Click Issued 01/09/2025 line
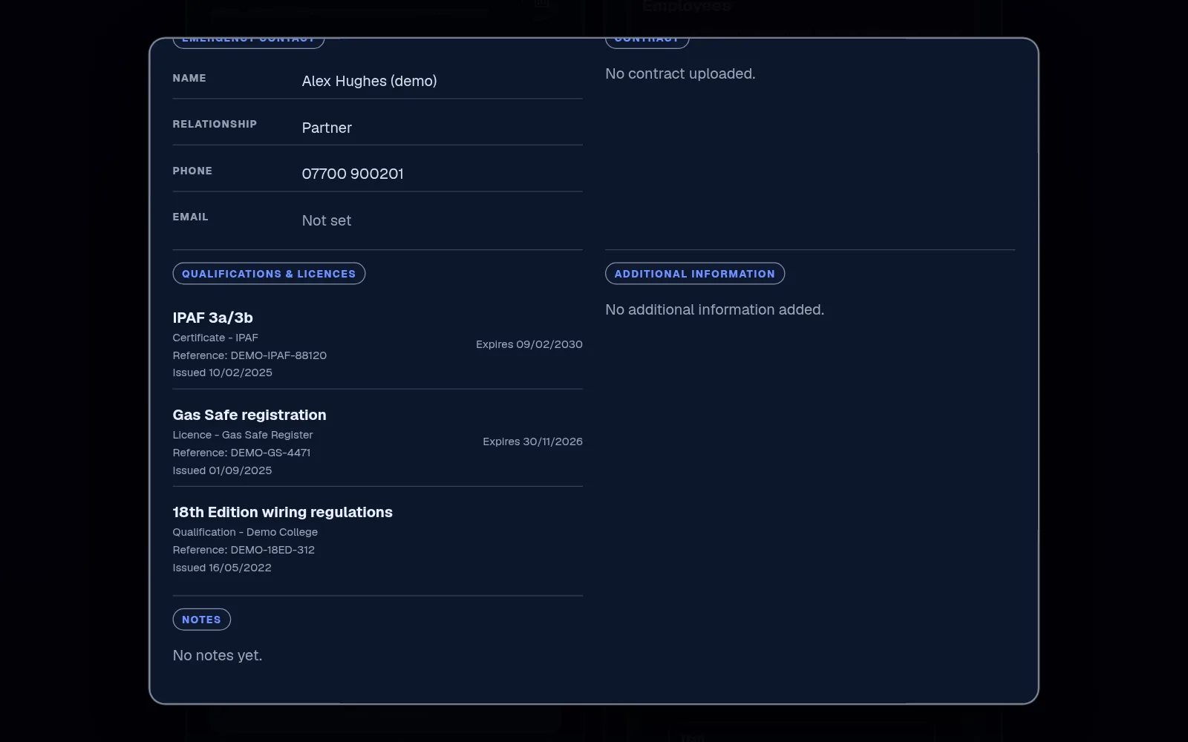This screenshot has height=742, width=1188. [x=222, y=470]
